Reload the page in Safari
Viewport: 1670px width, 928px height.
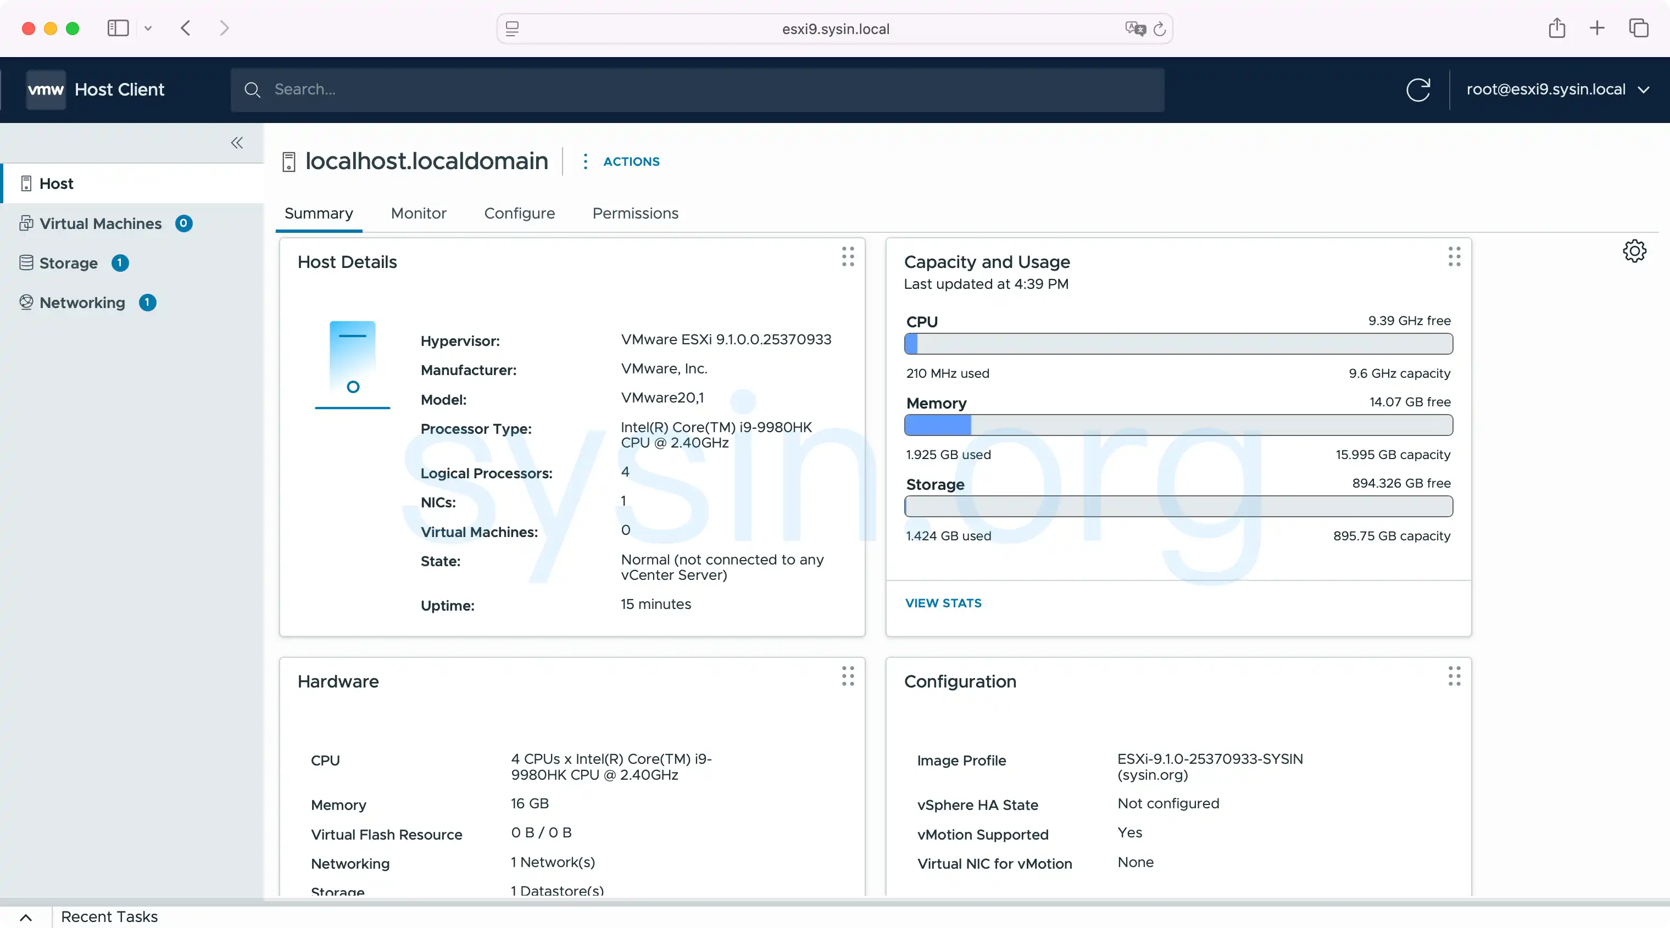[1160, 29]
